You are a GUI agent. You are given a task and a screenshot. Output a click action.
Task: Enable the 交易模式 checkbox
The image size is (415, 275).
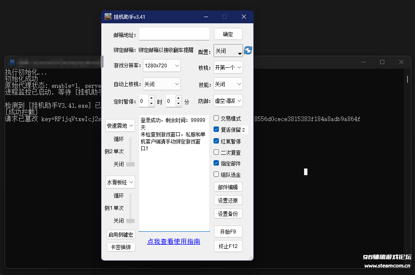pos(216,118)
